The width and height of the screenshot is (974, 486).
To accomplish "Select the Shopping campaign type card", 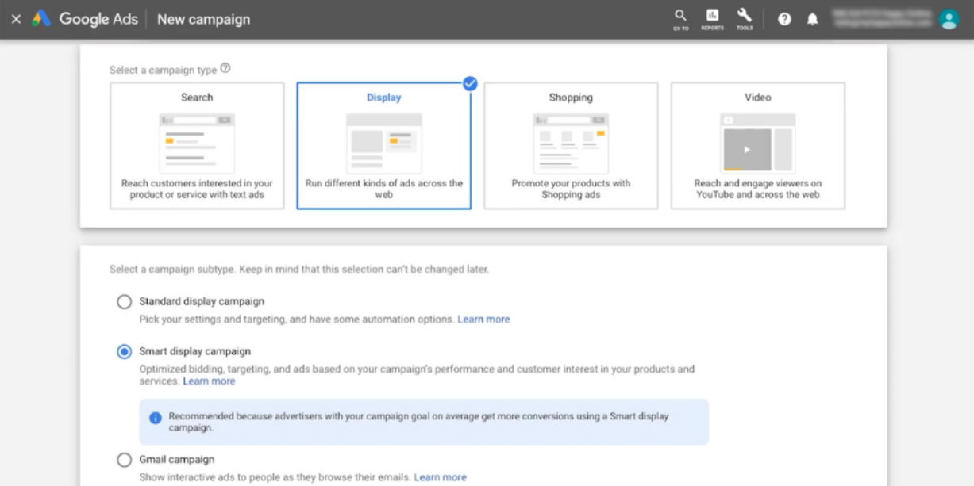I will 571,146.
